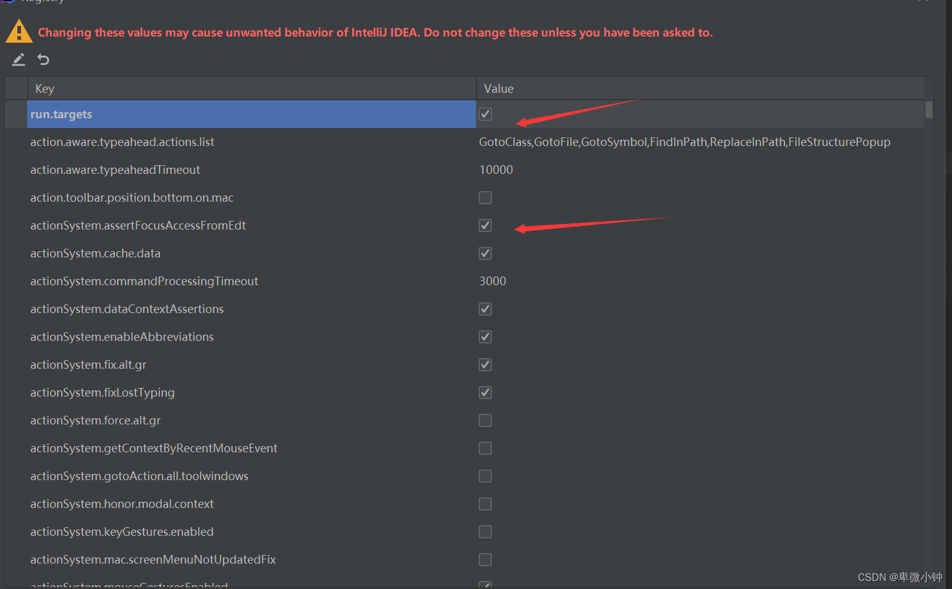Enable actionSystem.force.alt.gr checkbox
The height and width of the screenshot is (589, 952).
[x=485, y=420]
